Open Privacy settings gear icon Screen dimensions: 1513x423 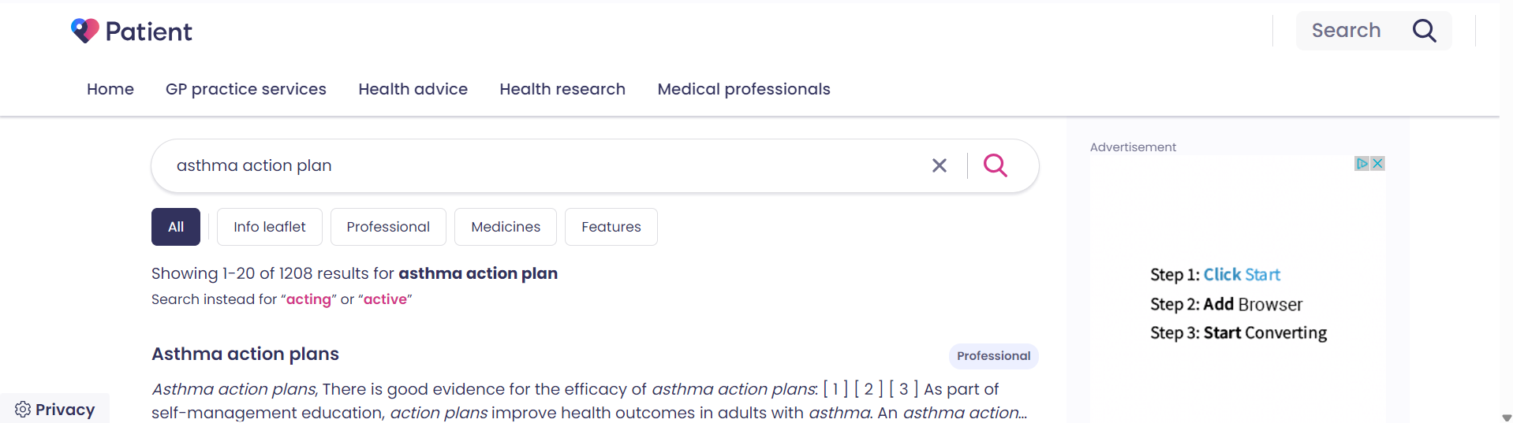tap(23, 410)
